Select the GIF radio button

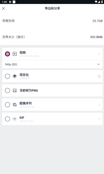tap(8, 119)
